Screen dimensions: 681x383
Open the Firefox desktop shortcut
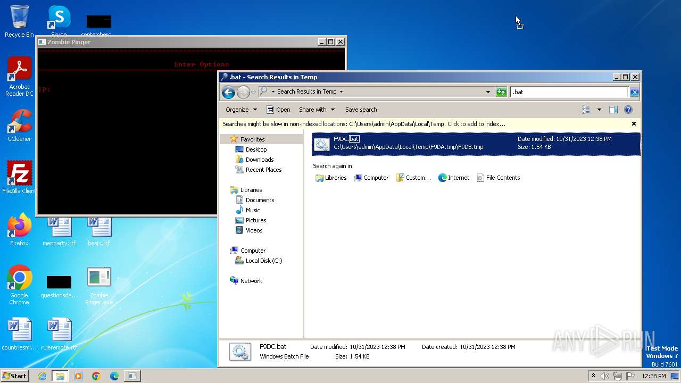click(19, 230)
